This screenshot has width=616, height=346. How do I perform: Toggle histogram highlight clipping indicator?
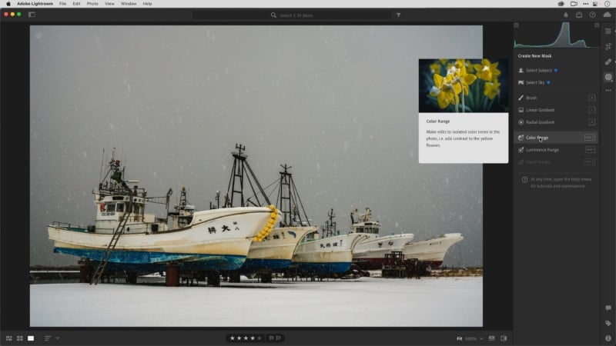(597, 25)
